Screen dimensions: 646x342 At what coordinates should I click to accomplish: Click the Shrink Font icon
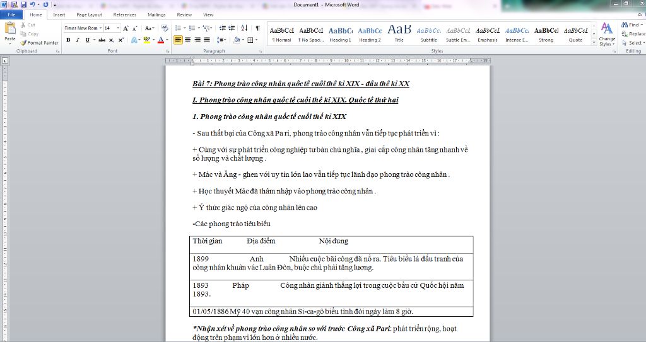point(135,28)
